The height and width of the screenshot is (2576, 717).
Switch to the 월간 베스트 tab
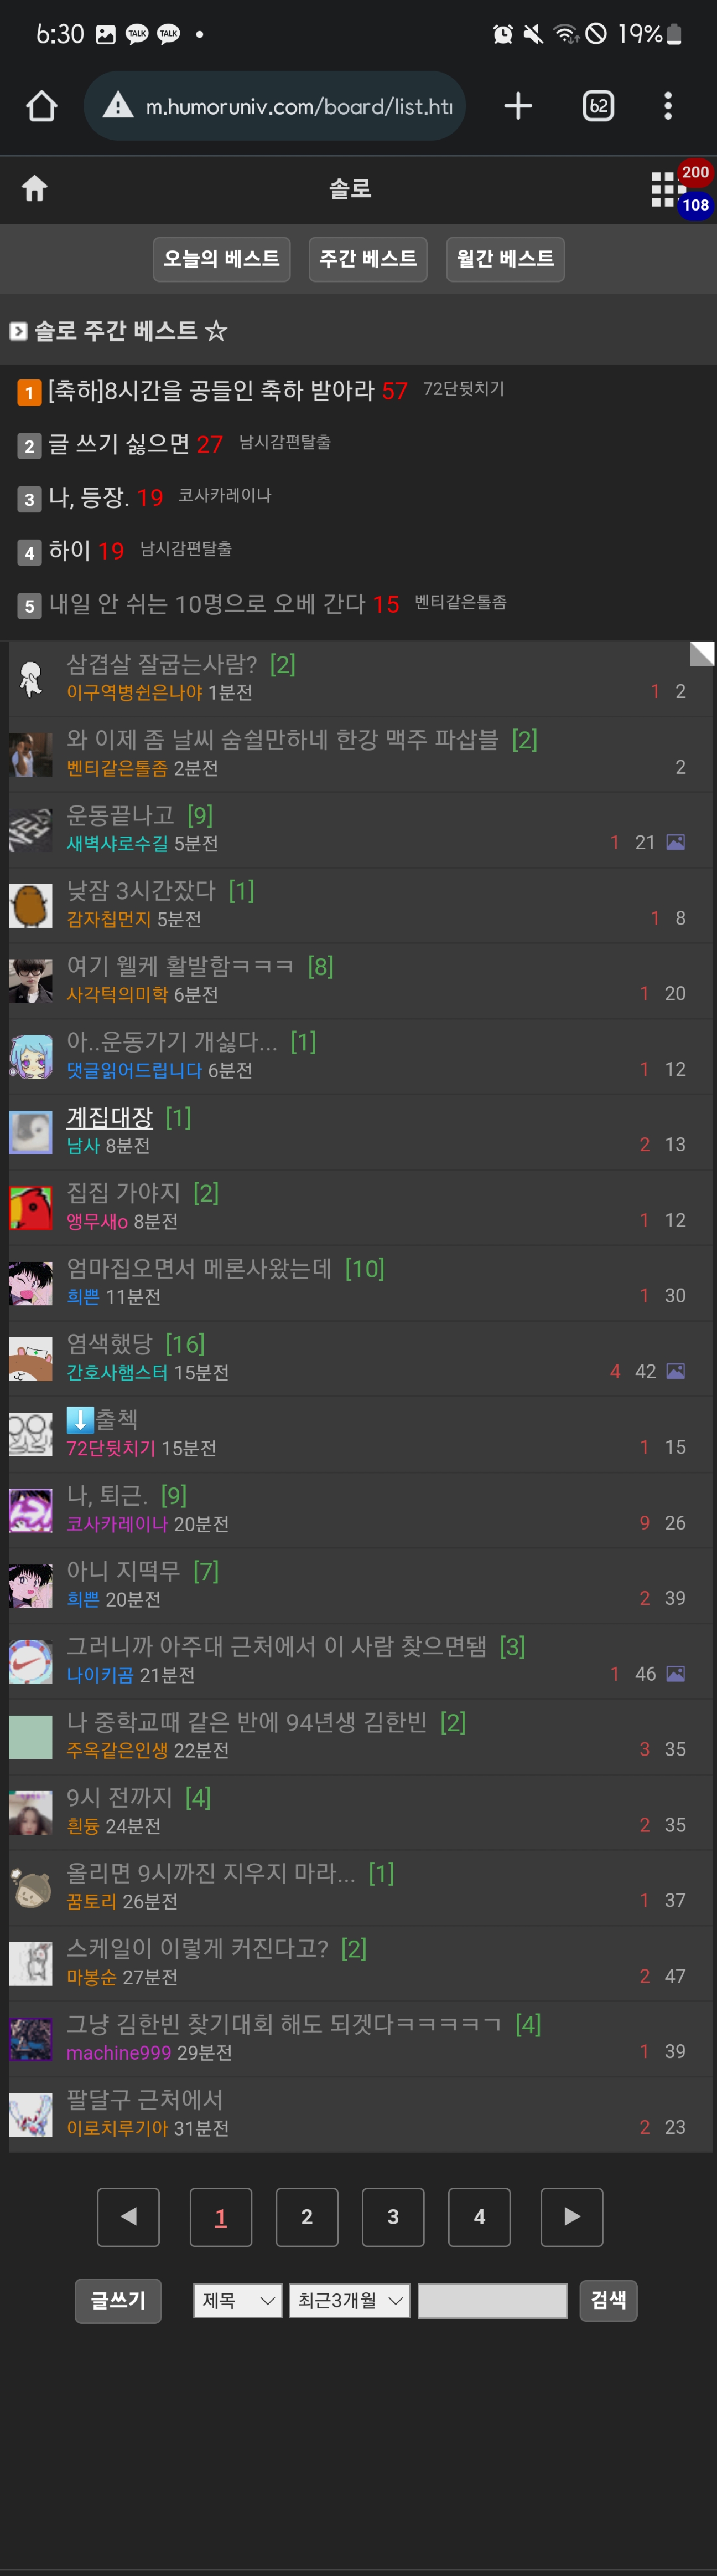pyautogui.click(x=505, y=259)
